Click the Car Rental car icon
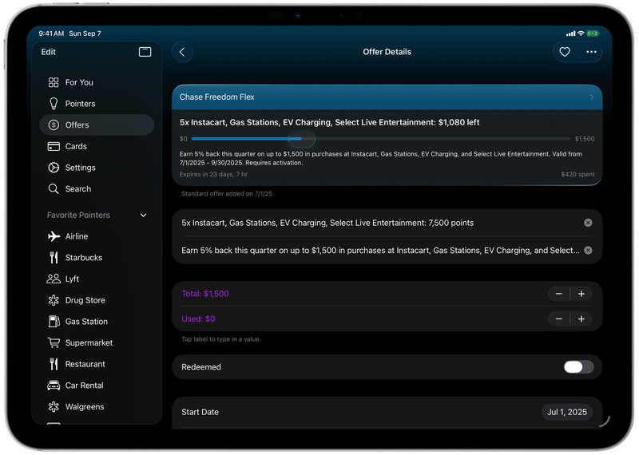This screenshot has height=455, width=639. pos(54,386)
